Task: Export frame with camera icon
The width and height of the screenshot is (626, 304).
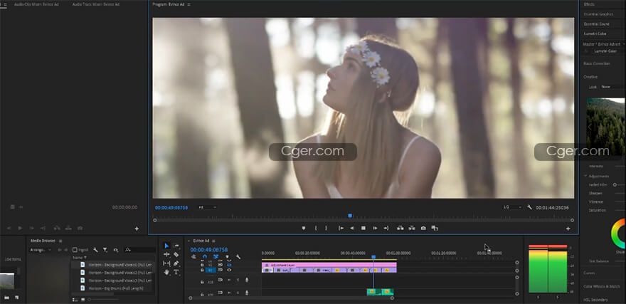Action: pos(423,228)
